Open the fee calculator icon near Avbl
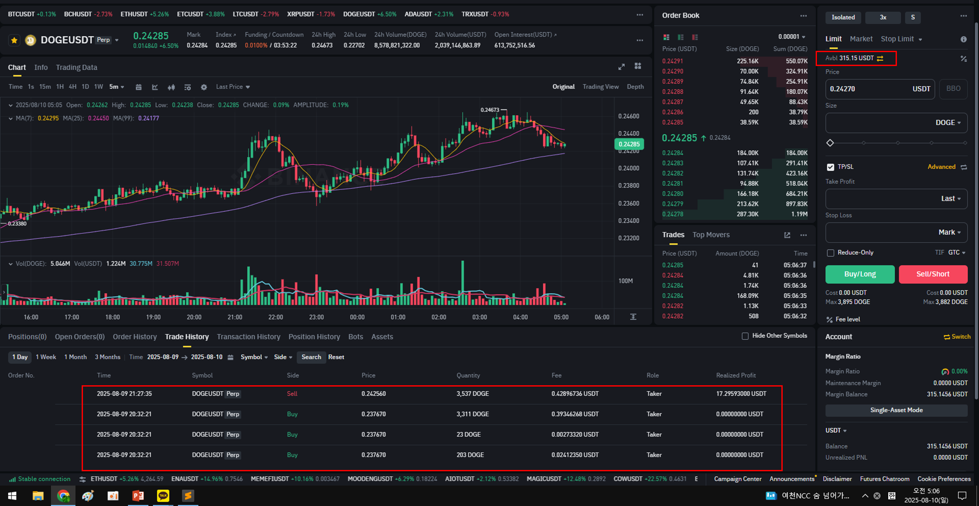 click(x=963, y=59)
